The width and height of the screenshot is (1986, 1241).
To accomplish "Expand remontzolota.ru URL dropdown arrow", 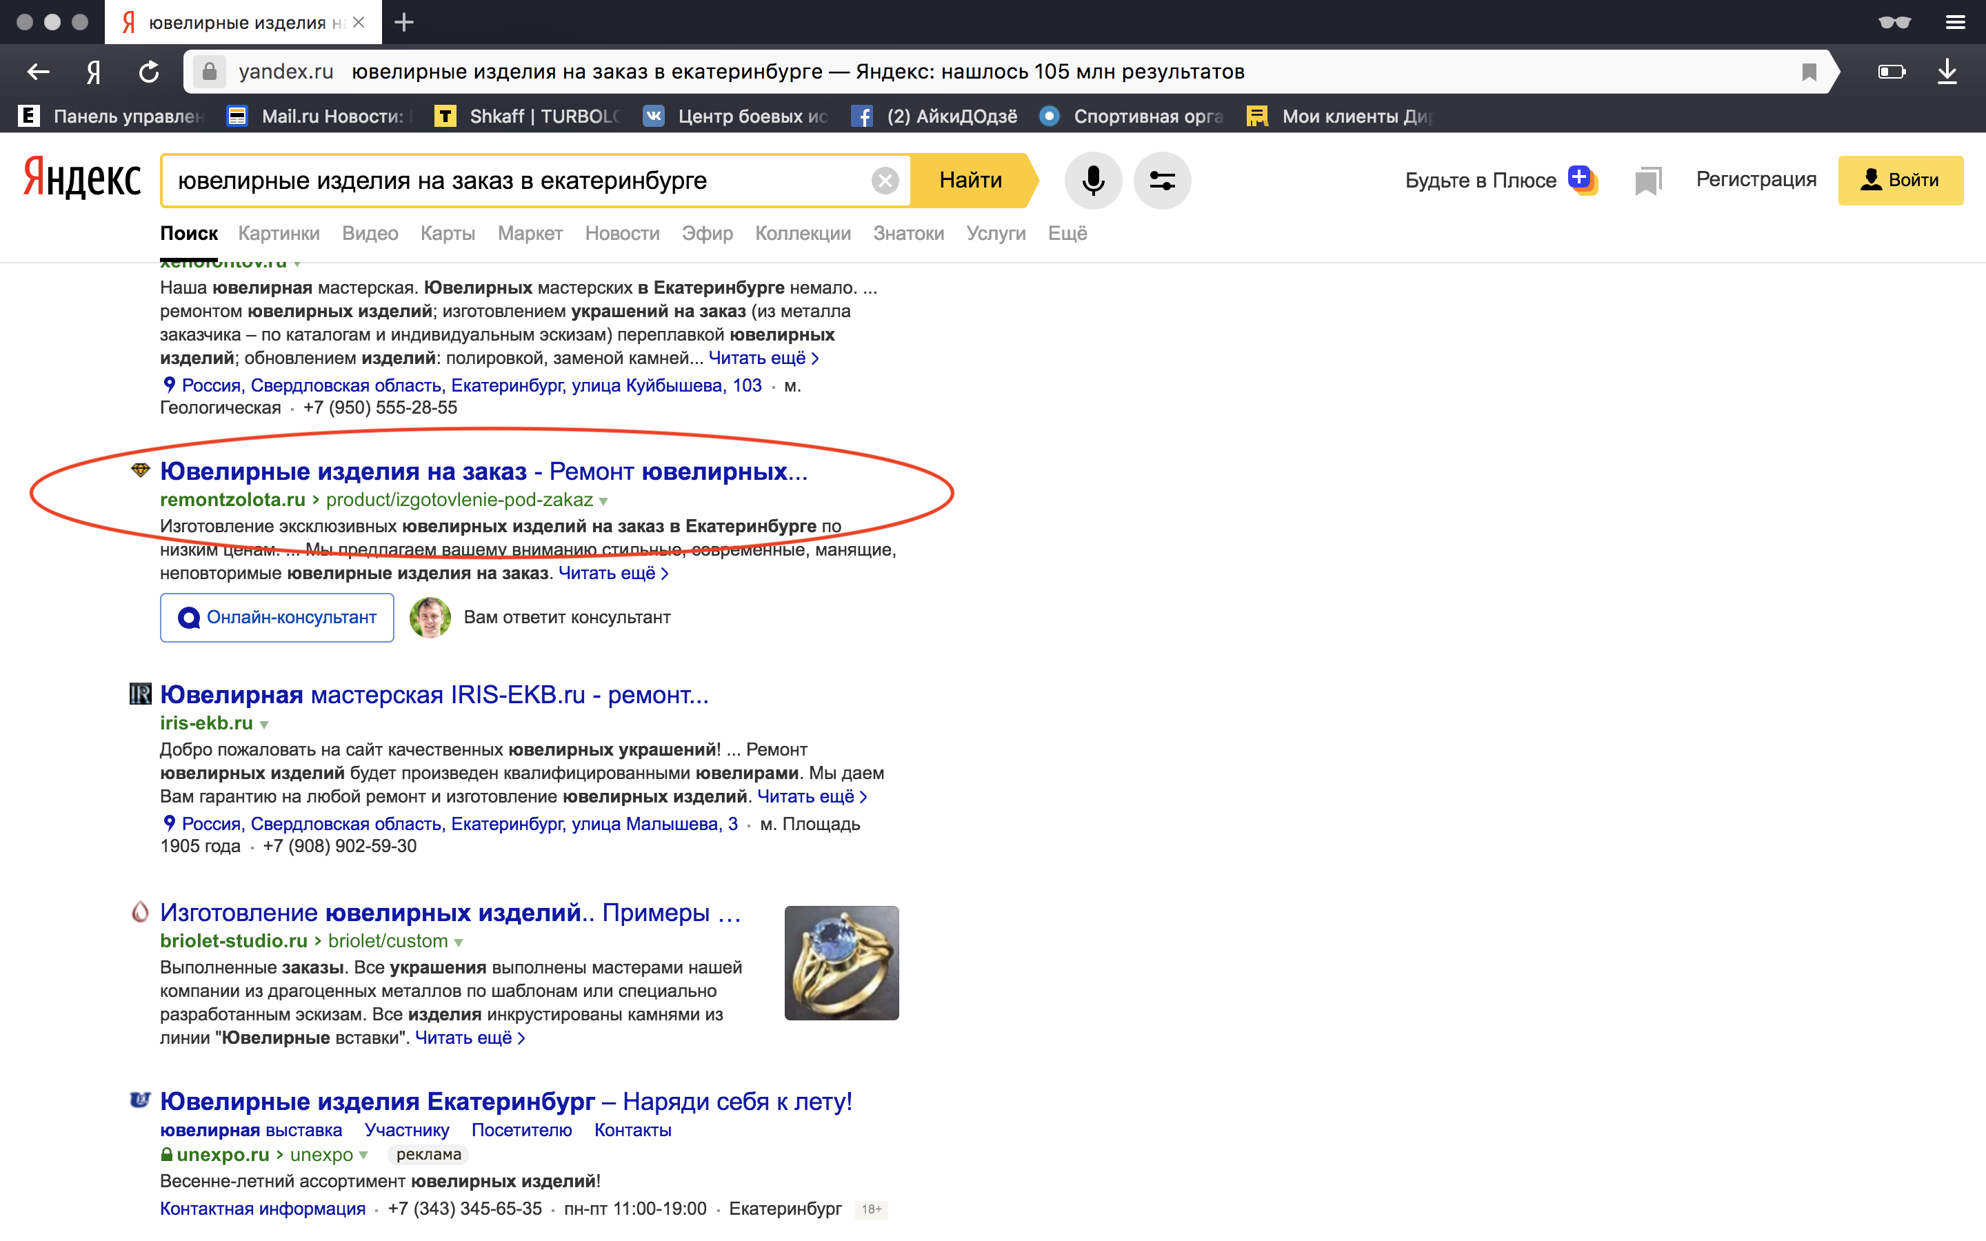I will 603,501.
